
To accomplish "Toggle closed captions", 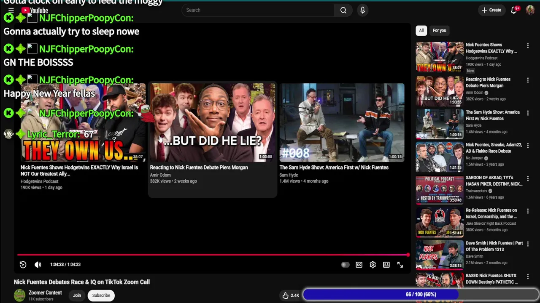I will (359, 265).
